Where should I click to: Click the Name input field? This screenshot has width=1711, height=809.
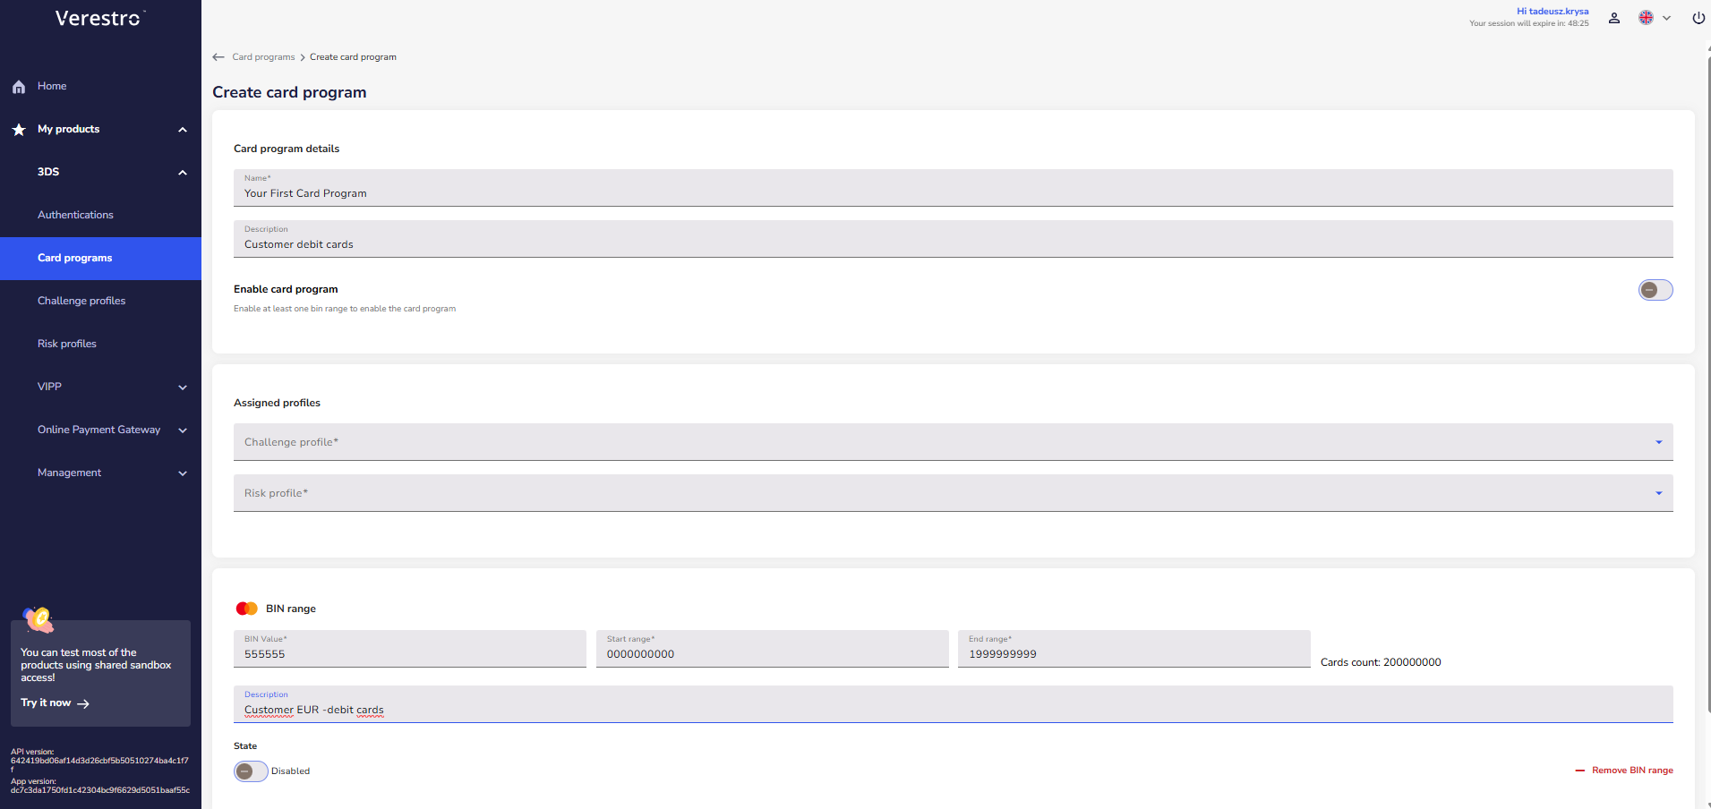953,188
